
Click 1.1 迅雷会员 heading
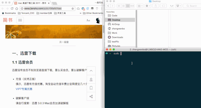click(22, 62)
